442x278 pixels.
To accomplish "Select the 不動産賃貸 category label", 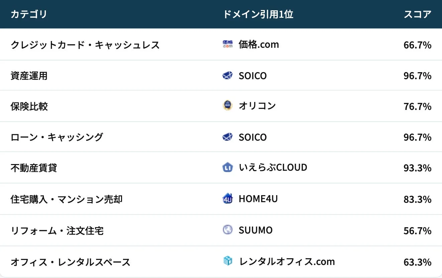I will [x=33, y=167].
